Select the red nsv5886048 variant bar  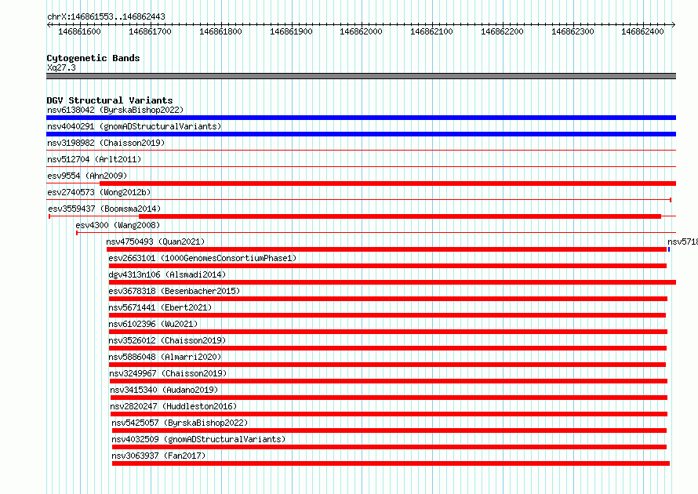(x=387, y=365)
